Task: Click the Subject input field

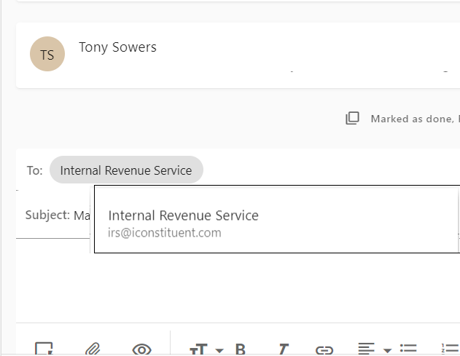Action: (x=82, y=215)
